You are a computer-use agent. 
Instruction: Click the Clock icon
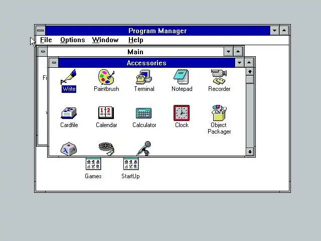(x=182, y=113)
